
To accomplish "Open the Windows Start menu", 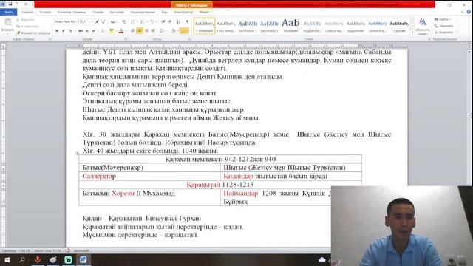I will coord(7,259).
